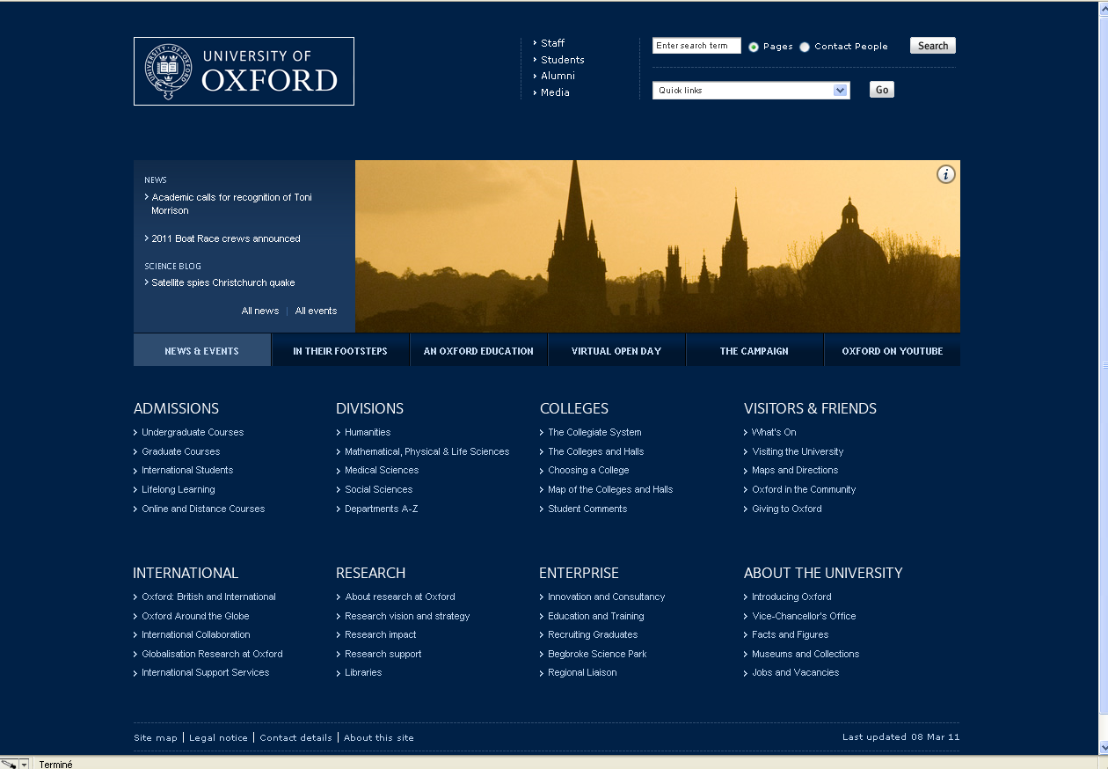Open What's On
This screenshot has width=1108, height=769.
(774, 432)
